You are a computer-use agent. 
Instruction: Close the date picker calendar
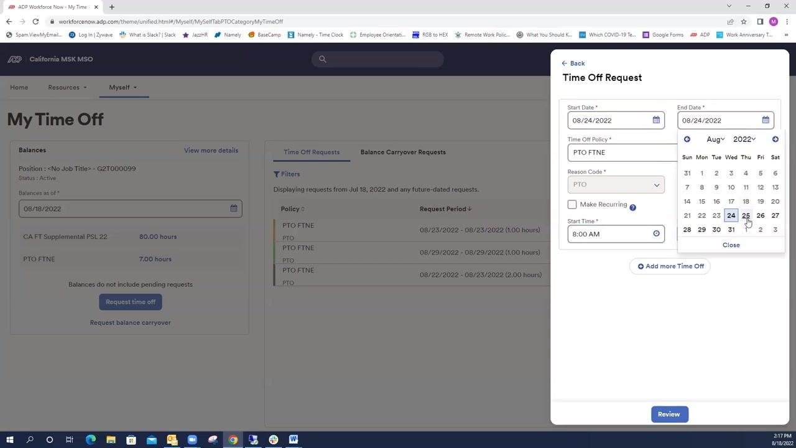[731, 245]
